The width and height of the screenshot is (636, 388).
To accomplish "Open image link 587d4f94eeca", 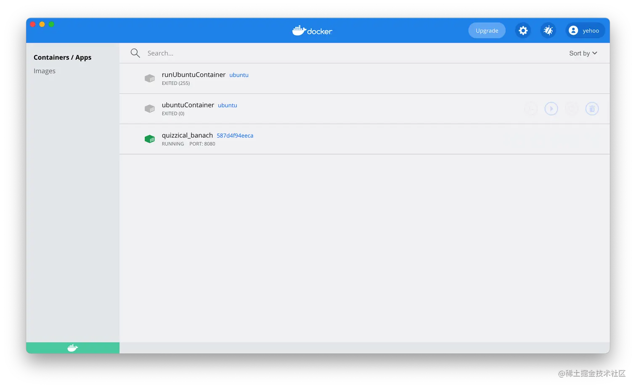I will tap(235, 136).
